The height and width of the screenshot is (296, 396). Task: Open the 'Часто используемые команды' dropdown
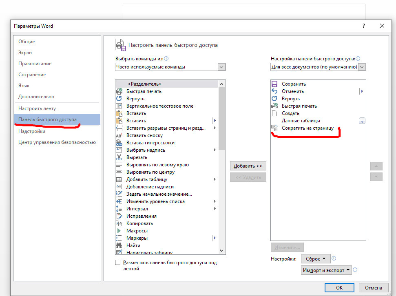click(x=221, y=67)
